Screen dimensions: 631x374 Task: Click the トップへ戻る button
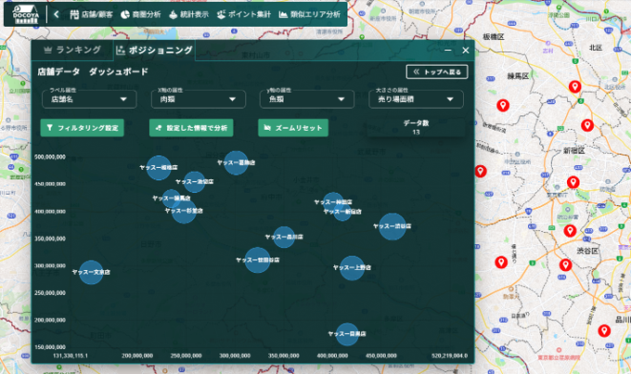coord(437,71)
